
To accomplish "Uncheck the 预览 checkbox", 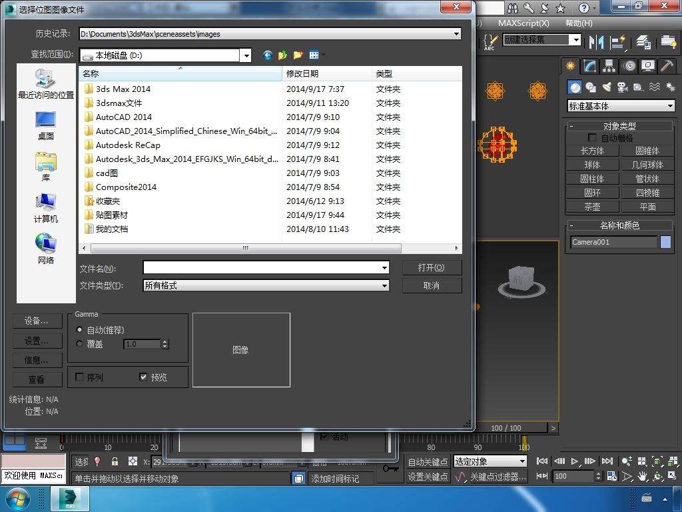I will click(143, 377).
